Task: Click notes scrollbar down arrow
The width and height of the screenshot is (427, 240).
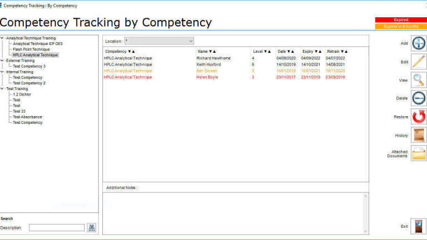Action: [365, 231]
